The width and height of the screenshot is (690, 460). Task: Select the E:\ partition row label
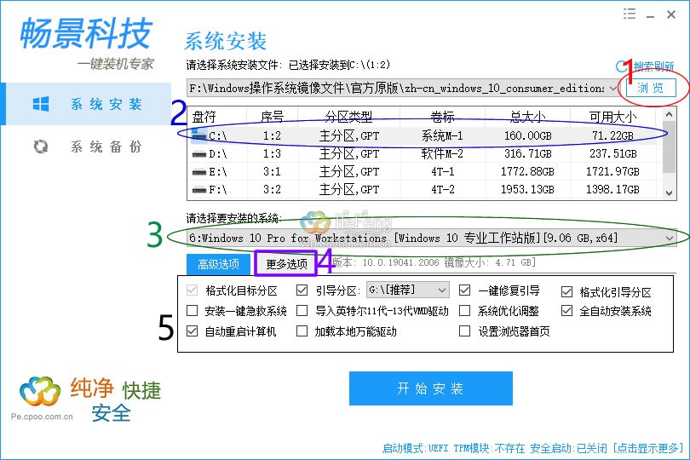[217, 172]
